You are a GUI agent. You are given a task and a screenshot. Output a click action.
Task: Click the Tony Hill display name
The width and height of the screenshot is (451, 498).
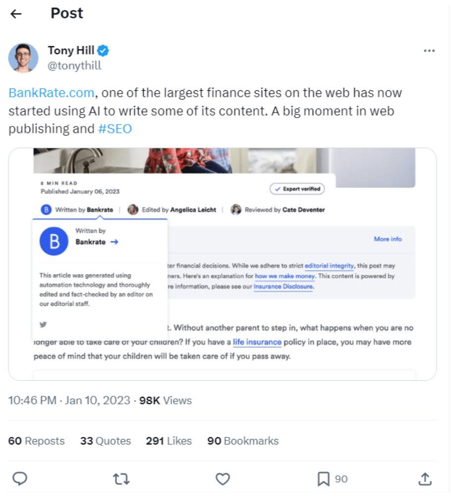pyautogui.click(x=70, y=51)
